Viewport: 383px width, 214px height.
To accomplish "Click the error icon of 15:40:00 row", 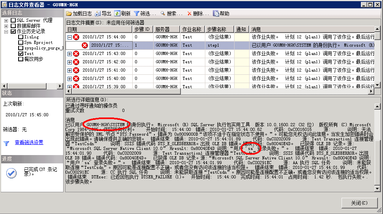I will point(76,78).
